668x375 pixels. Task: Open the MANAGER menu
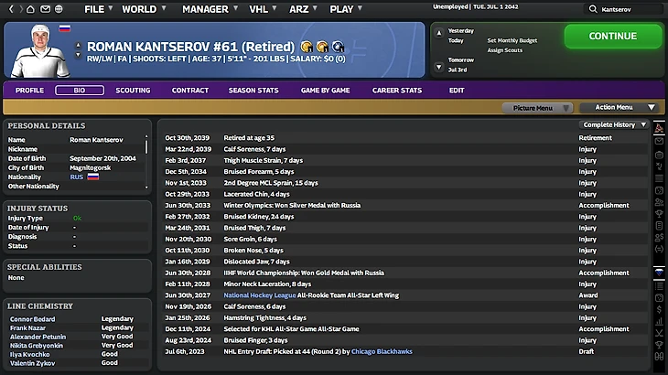205,9
